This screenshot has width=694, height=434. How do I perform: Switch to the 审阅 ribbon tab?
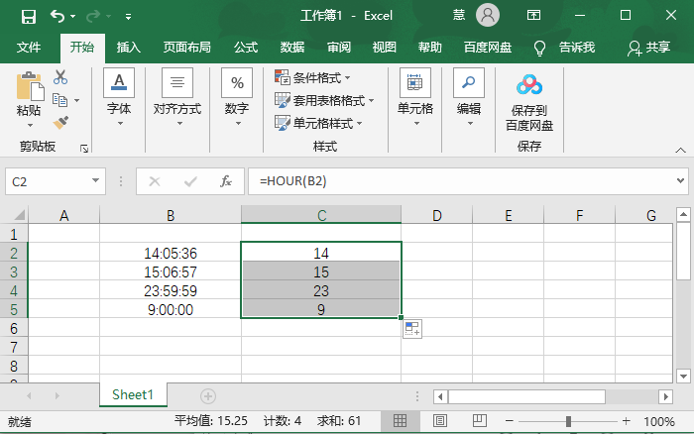coord(339,47)
